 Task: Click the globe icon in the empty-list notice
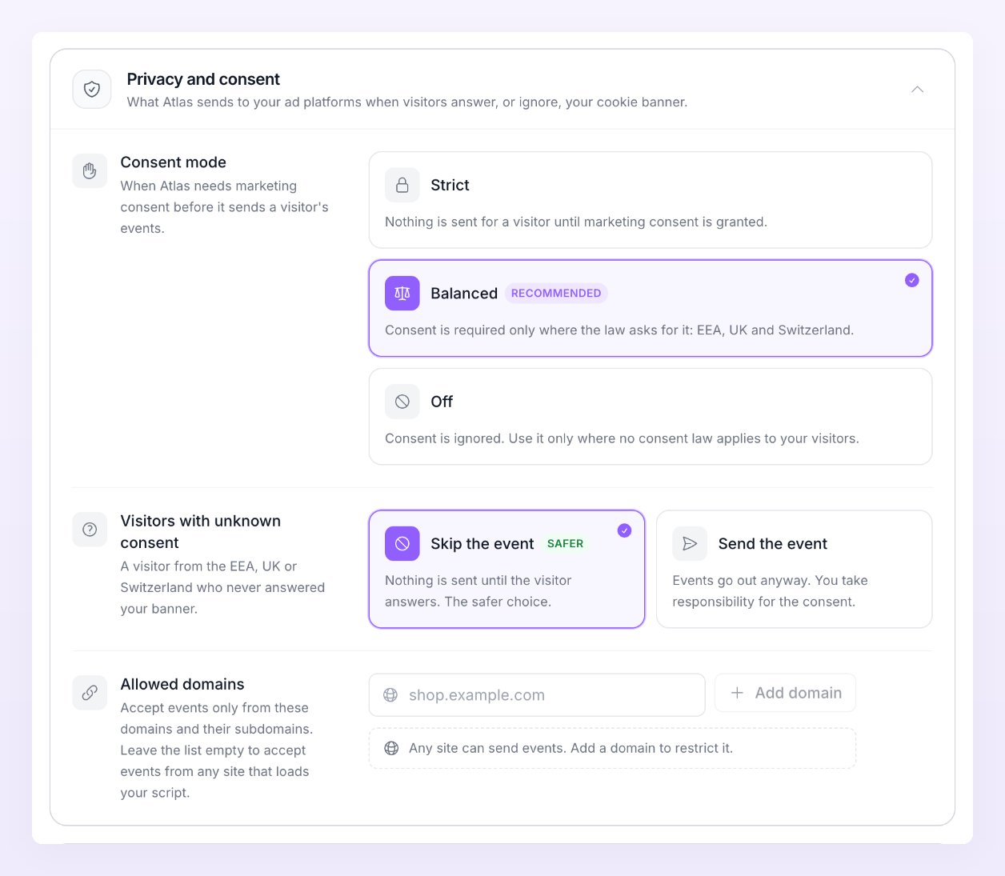[391, 748]
